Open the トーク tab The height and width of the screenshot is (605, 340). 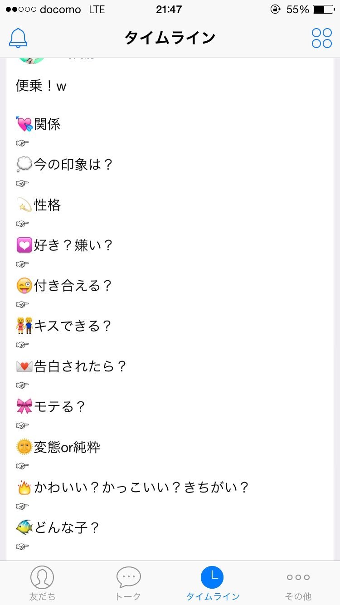128,583
